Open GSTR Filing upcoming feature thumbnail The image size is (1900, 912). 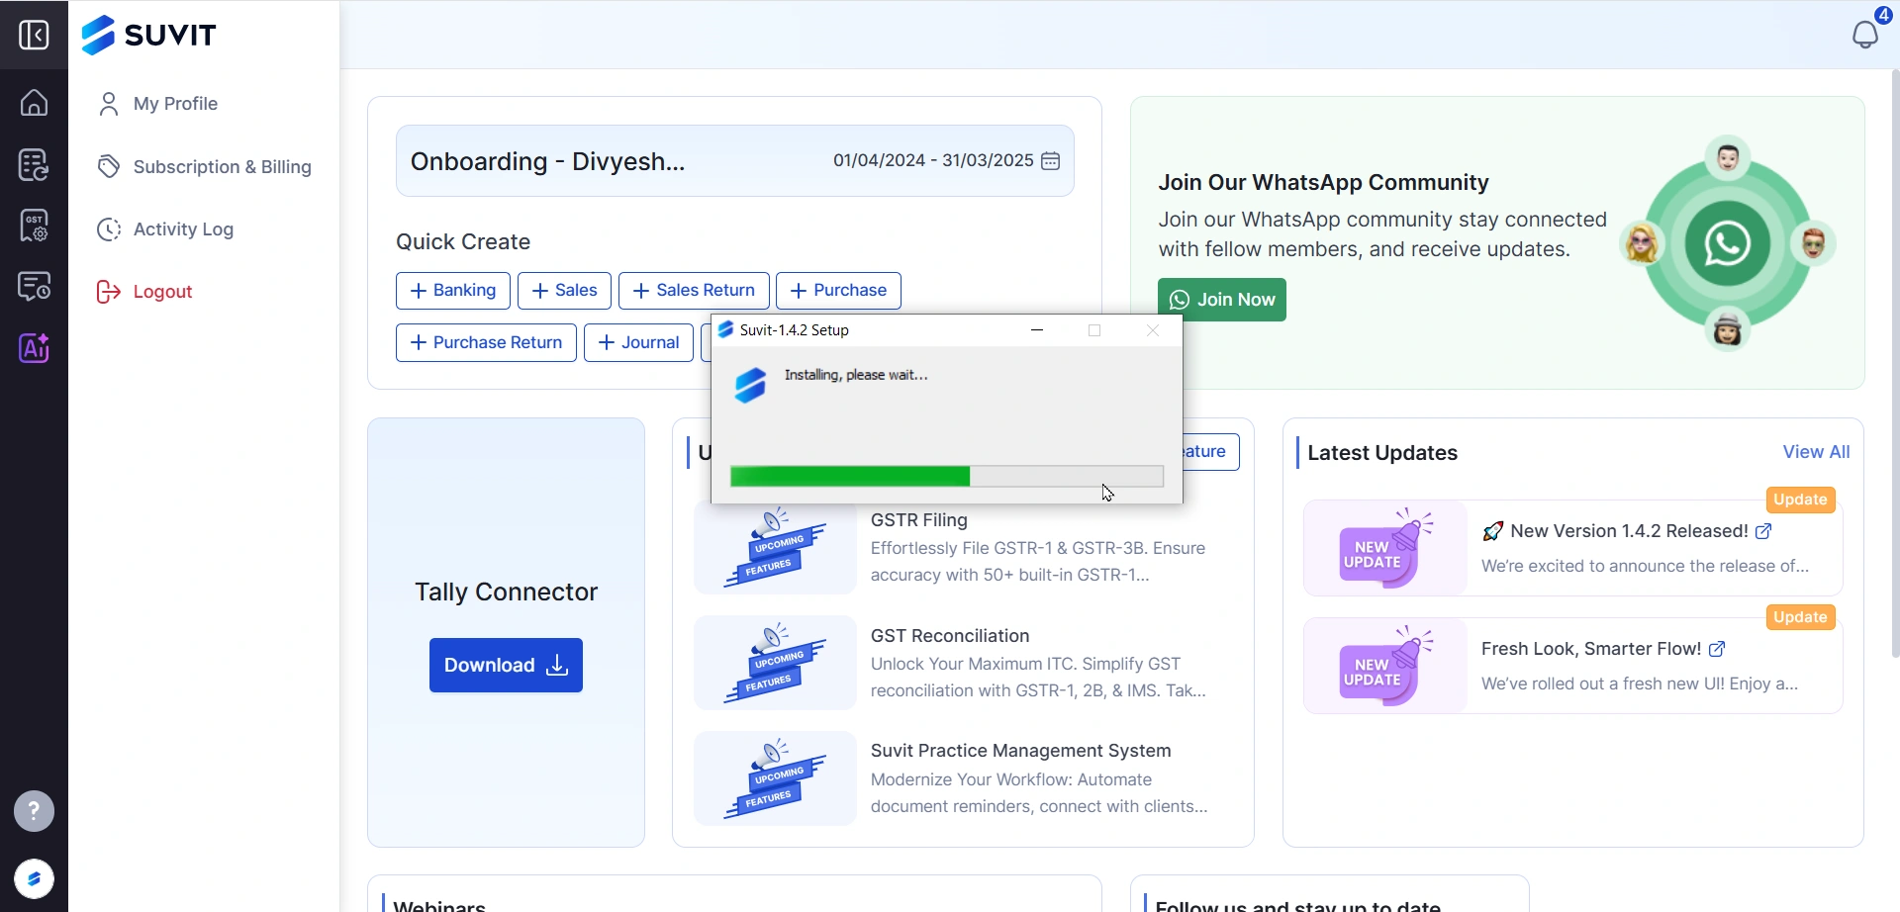pyautogui.click(x=775, y=548)
